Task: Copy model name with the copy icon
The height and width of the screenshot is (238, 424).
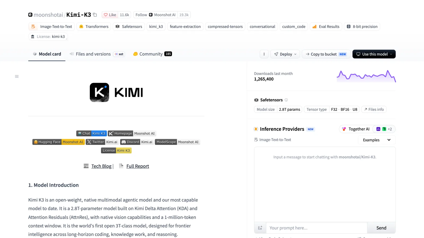Action: (95, 15)
